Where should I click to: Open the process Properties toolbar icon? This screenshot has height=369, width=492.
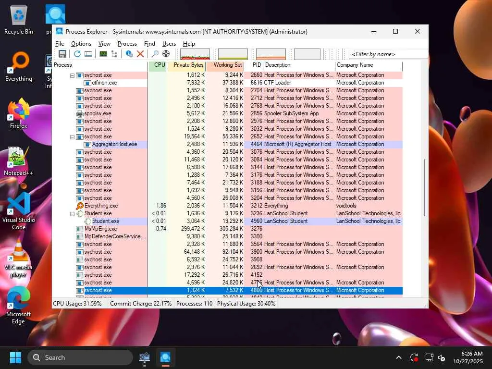tap(129, 54)
